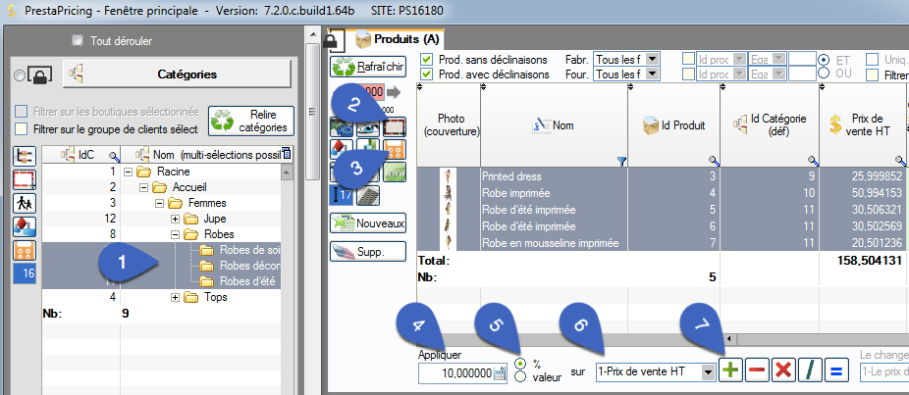Click the Supp. button
The image size is (909, 395).
pyautogui.click(x=368, y=251)
